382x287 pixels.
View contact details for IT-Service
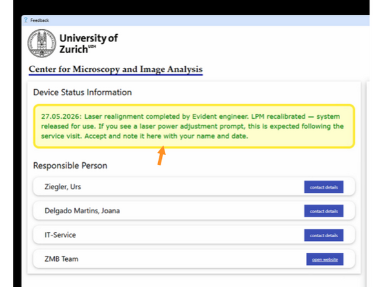[x=323, y=235]
